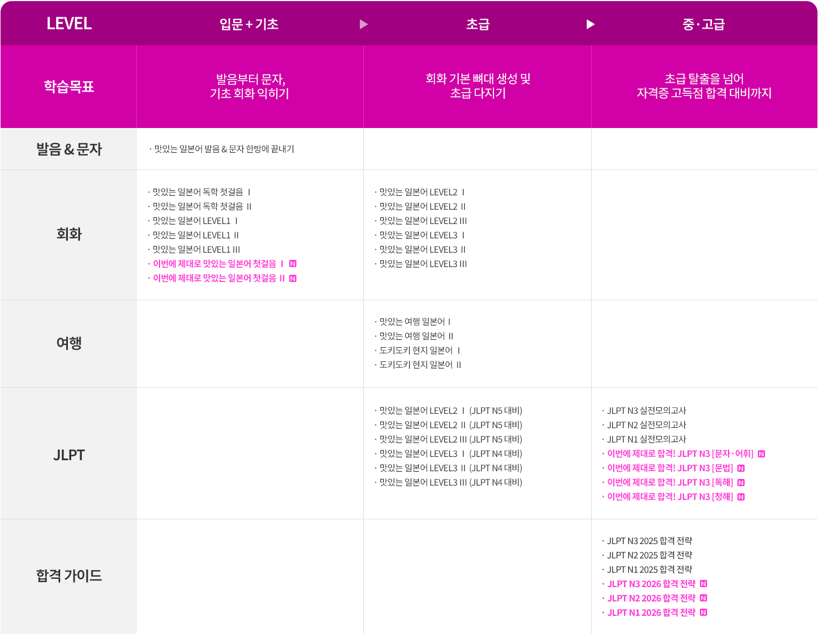Select the 입문 + 기초 level header
This screenshot has height=634, width=818.
(x=249, y=24)
